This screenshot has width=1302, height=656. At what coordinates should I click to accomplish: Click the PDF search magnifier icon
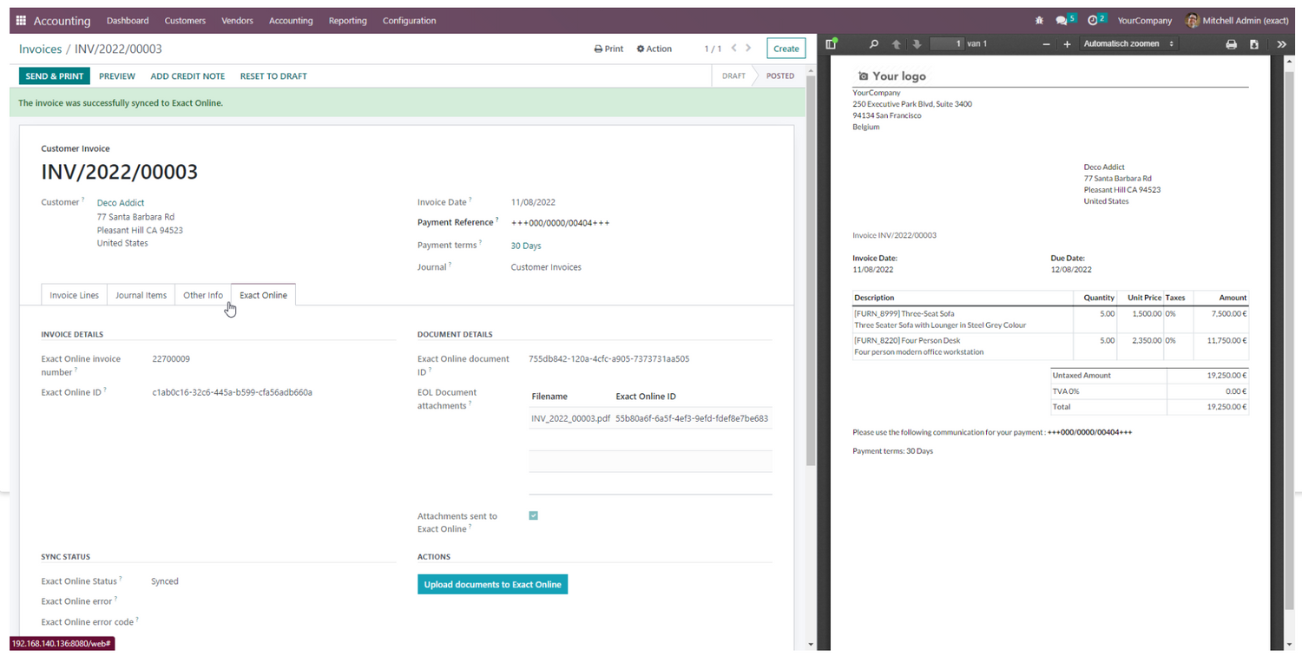click(x=874, y=44)
